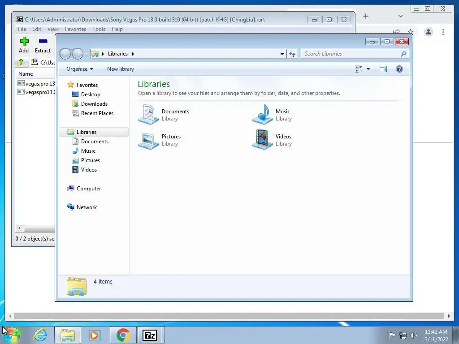Image resolution: width=459 pixels, height=344 pixels.
Task: Click the Add button in 7-Zip toolbar
Action: (x=24, y=45)
